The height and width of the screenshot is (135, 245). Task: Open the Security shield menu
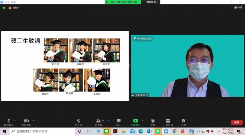click(78, 122)
